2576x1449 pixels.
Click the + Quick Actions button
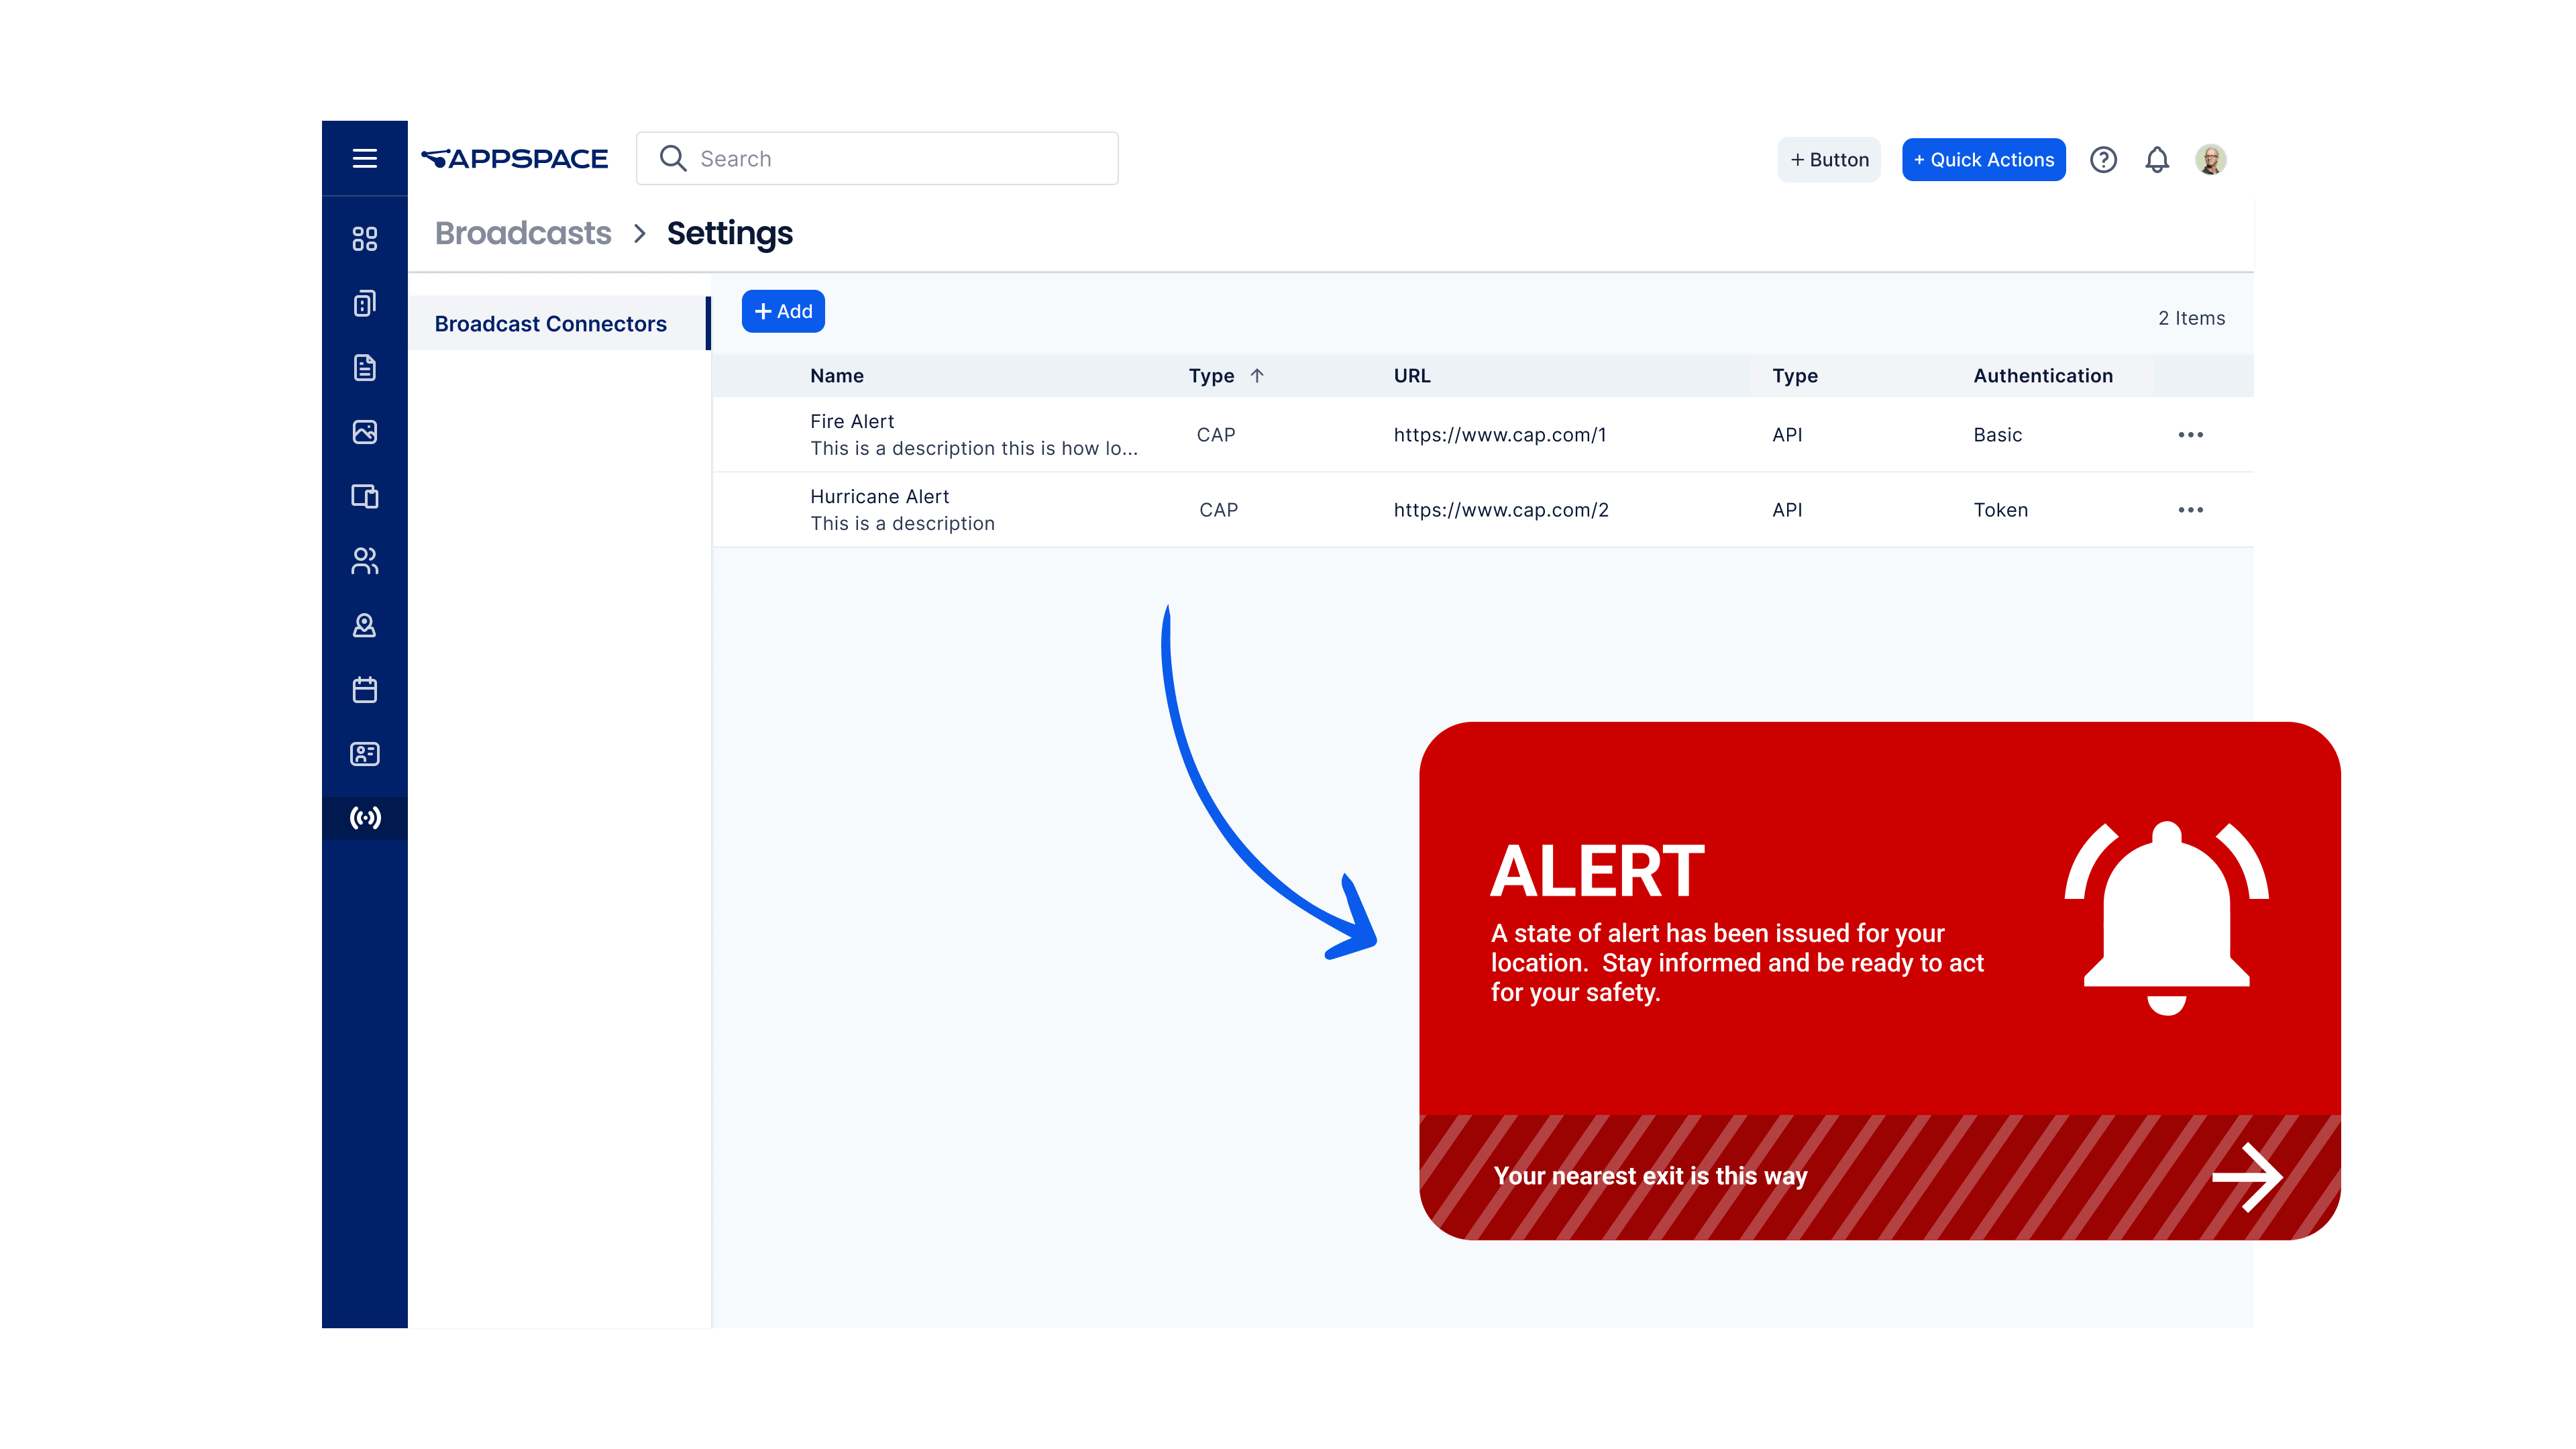point(1983,160)
